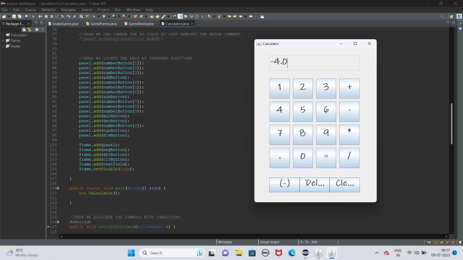
Task: Click the Save All toolbar icon
Action: (x=20, y=17)
